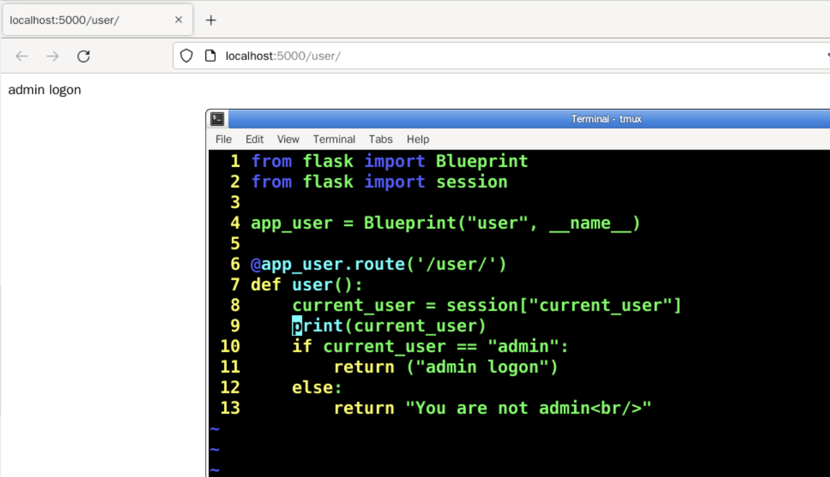
Task: Click line 2 'from flask import session'
Action: click(379, 182)
